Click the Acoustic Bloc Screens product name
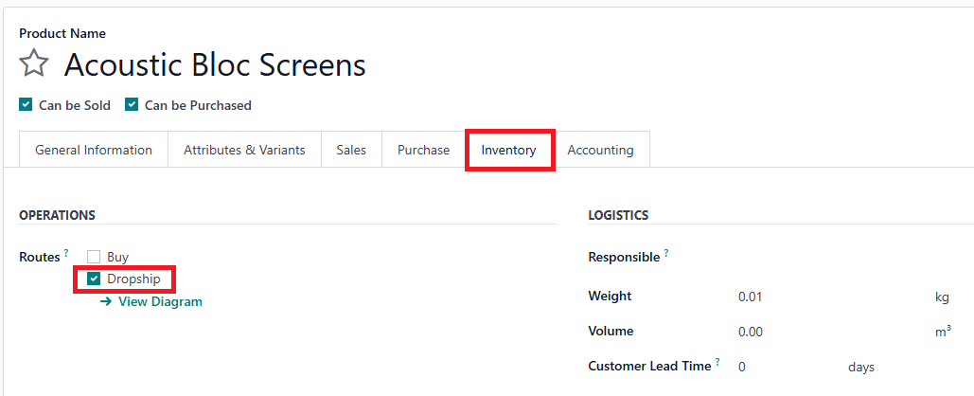This screenshot has height=396, width=974. [x=215, y=64]
